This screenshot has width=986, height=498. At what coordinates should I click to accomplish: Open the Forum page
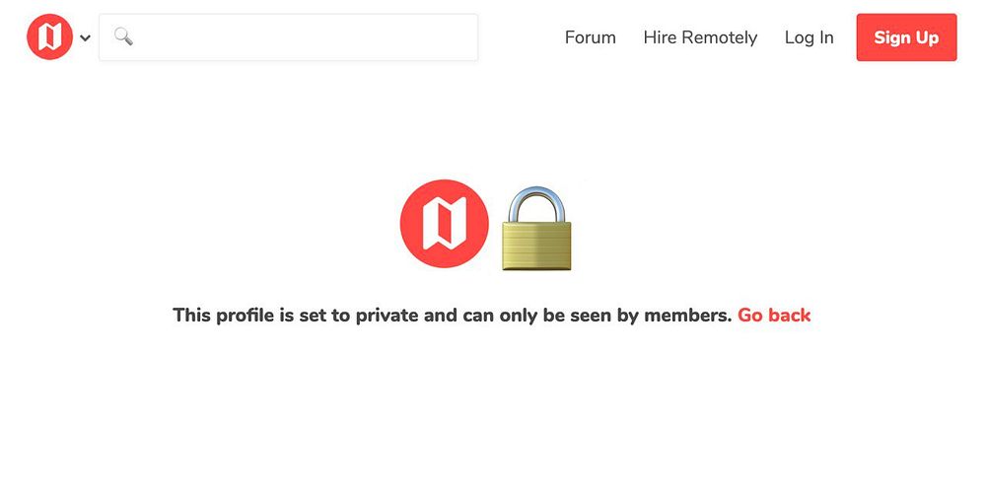(590, 37)
